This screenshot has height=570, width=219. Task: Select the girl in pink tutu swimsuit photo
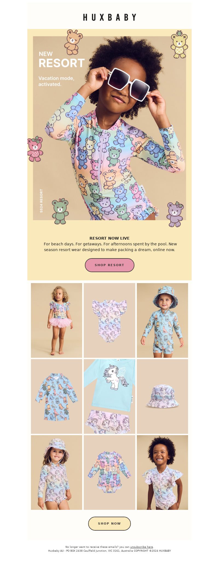(56, 320)
